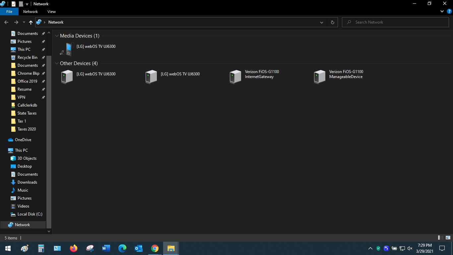The height and width of the screenshot is (255, 453).
Task: Open the View ribbon tab
Action: (51, 12)
